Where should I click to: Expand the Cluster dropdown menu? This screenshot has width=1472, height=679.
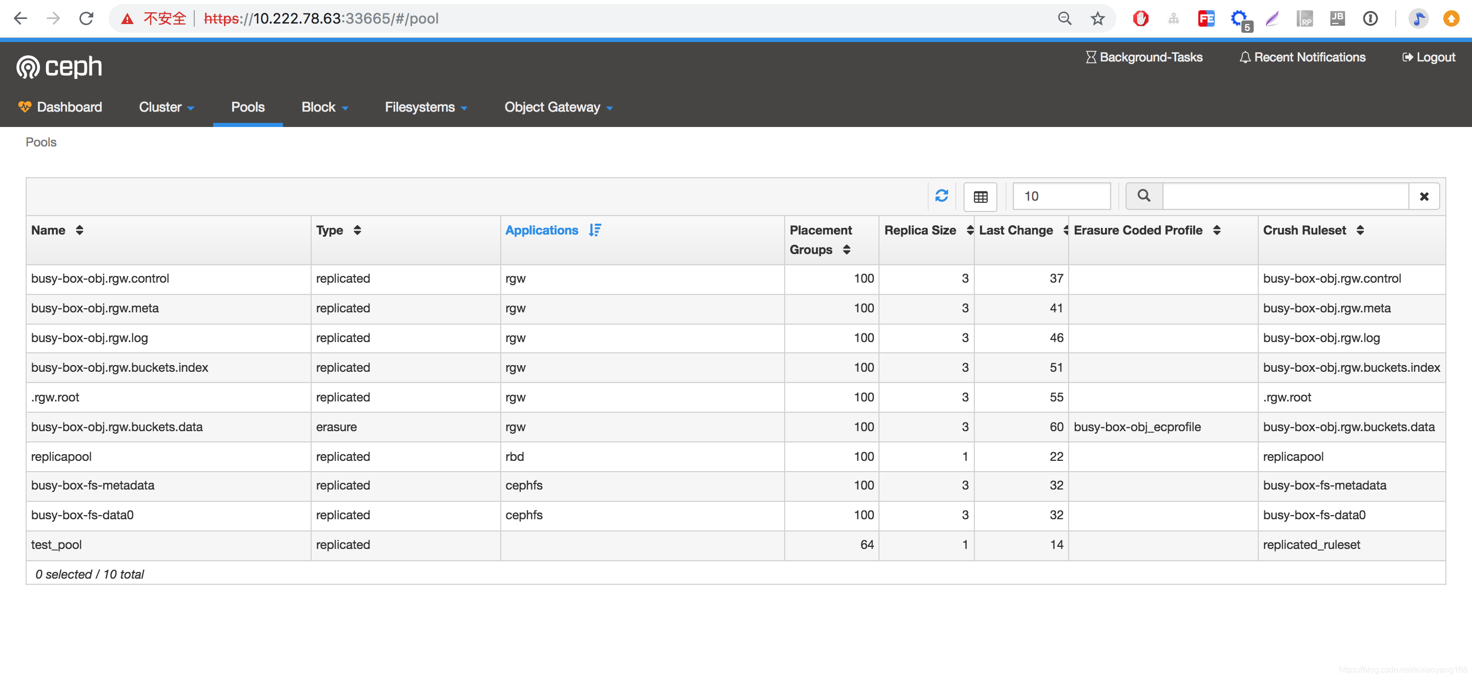(x=168, y=106)
